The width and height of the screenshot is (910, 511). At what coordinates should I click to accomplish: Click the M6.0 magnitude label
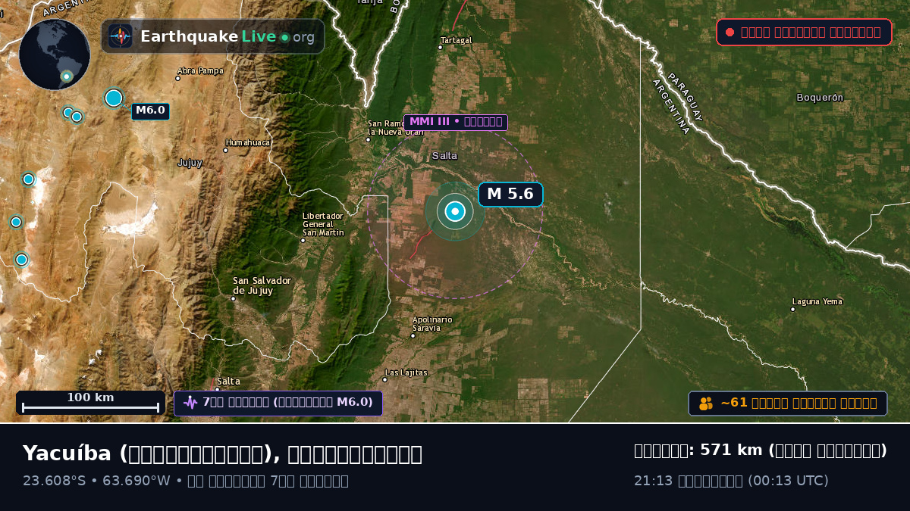[x=150, y=111]
